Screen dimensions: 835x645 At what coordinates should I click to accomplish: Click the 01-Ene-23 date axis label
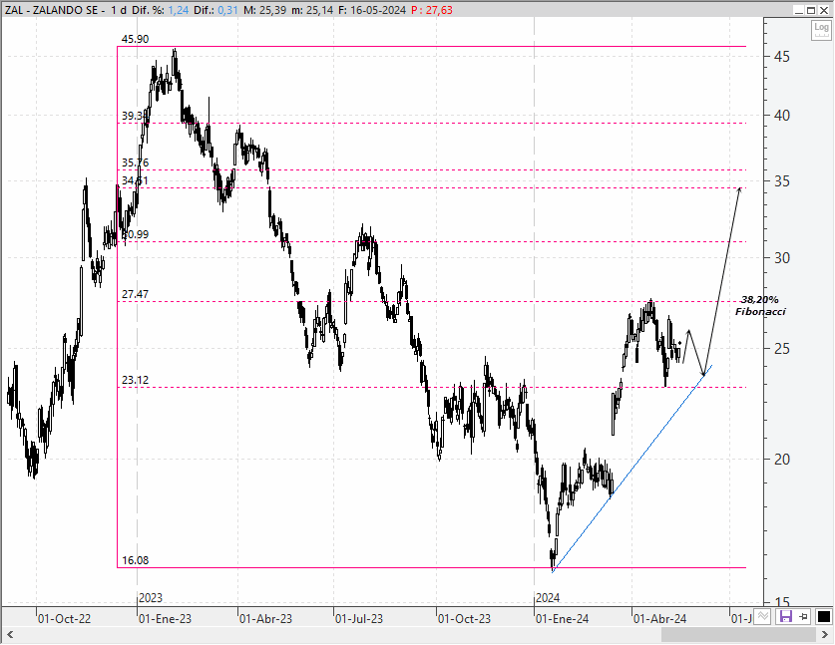coord(165,619)
